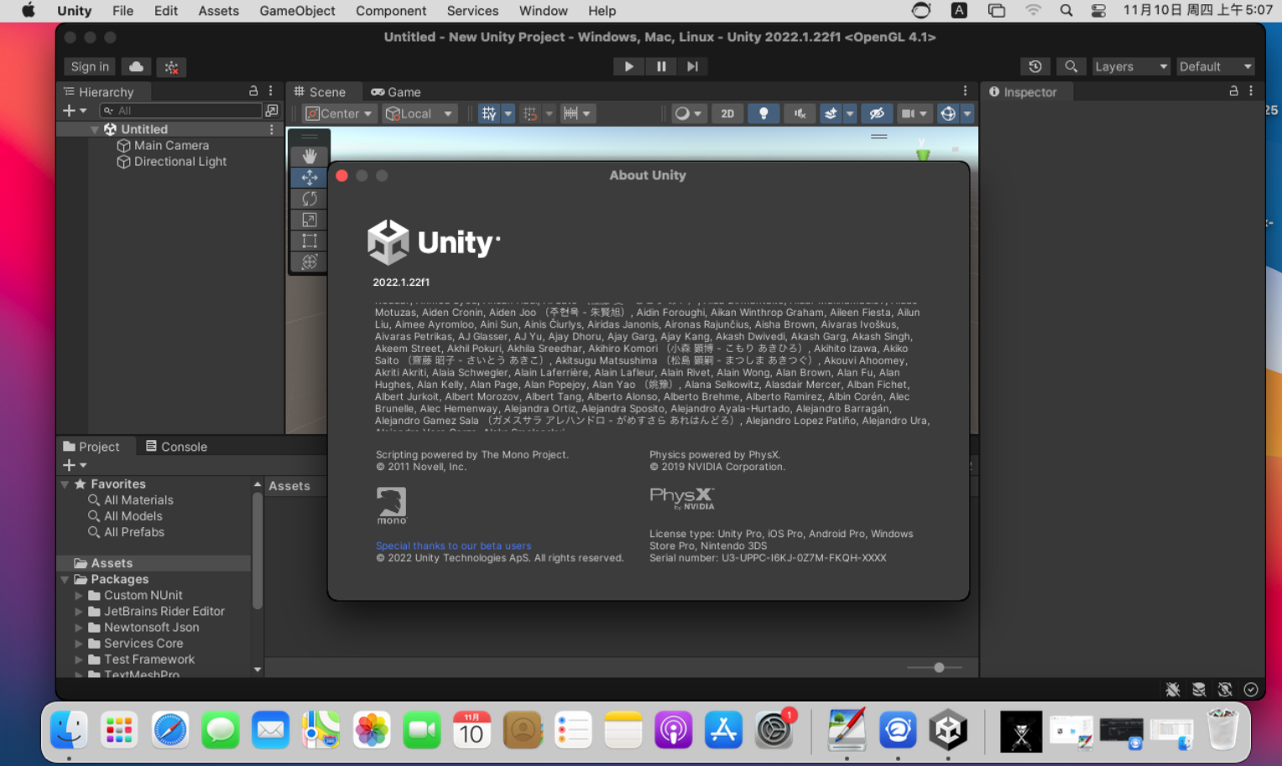This screenshot has height=766, width=1282.
Task: Click the Step frame button
Action: point(692,66)
